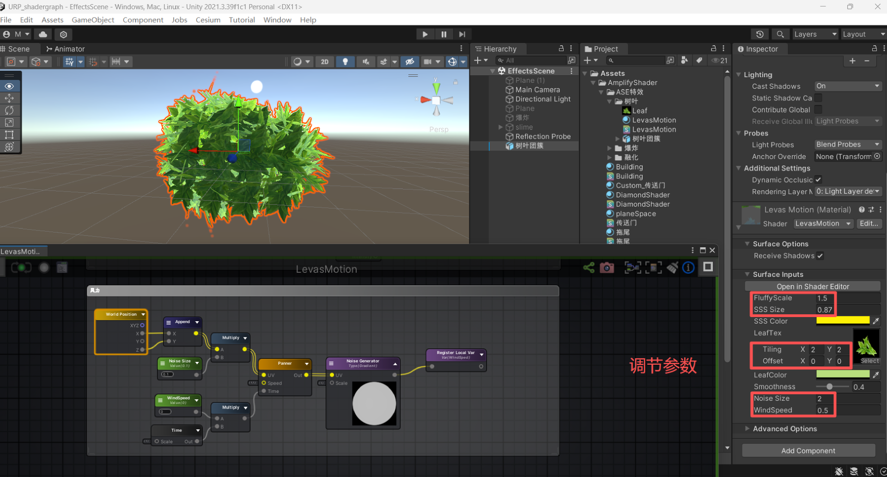Open the Layout dropdown

pyautogui.click(x=863, y=34)
